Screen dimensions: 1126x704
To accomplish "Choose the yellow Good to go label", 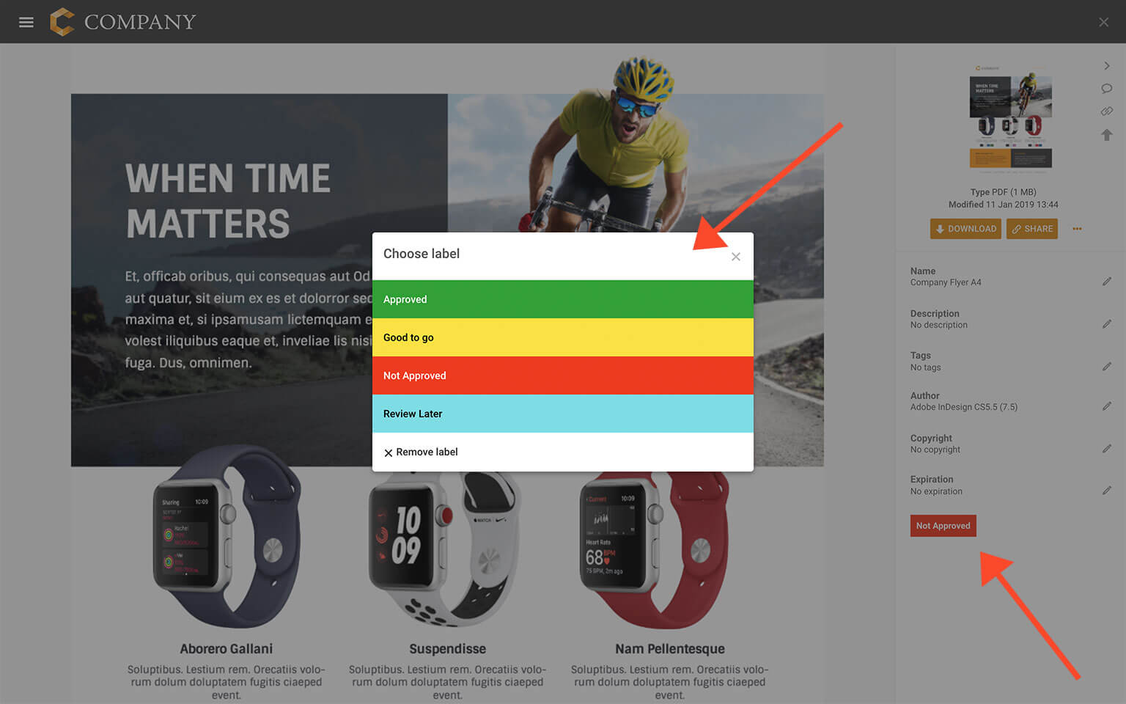I will tap(563, 337).
